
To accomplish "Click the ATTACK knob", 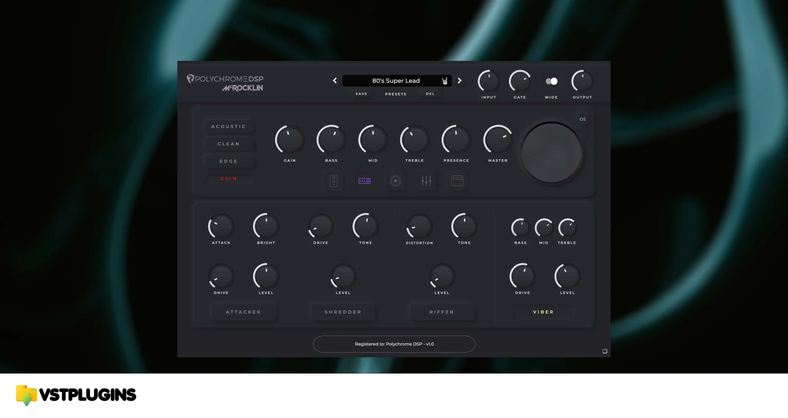I will tap(221, 226).
